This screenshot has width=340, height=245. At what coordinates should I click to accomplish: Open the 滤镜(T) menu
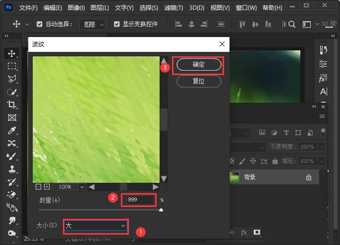pos(173,8)
